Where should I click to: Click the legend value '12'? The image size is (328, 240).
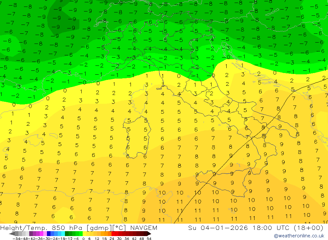pos(97,239)
